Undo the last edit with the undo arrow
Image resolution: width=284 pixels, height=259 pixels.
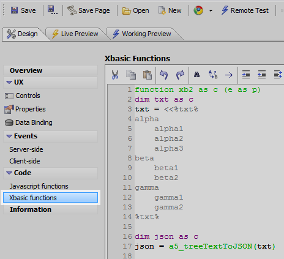point(163,75)
